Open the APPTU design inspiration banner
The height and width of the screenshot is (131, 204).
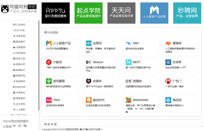coord(56,13)
